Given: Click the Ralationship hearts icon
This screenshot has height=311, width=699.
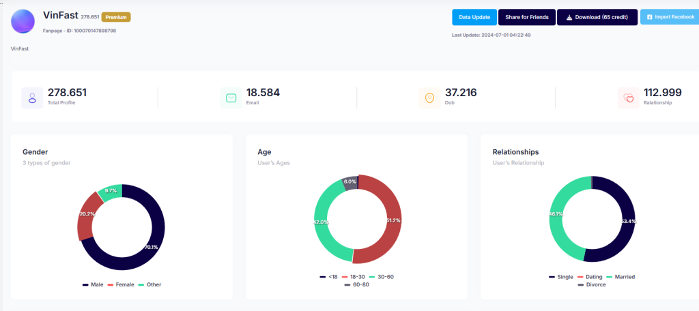Looking at the screenshot, I should pos(629,98).
